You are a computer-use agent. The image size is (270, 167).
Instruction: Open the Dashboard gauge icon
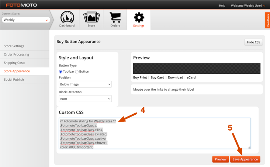click(67, 17)
